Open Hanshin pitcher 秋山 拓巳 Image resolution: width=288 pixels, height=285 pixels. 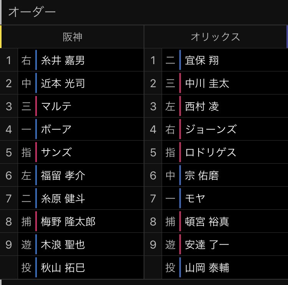72,268
